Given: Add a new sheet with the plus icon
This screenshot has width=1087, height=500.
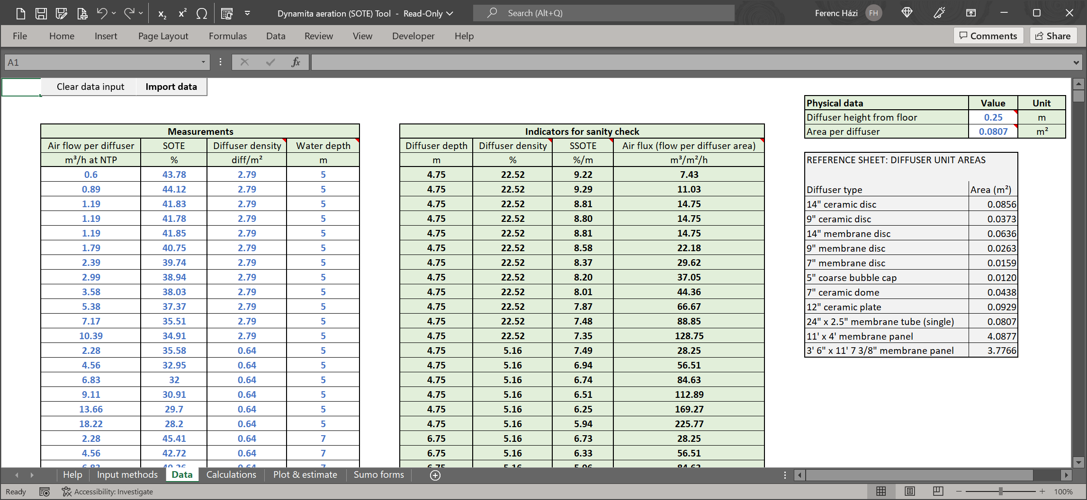Looking at the screenshot, I should pyautogui.click(x=435, y=475).
